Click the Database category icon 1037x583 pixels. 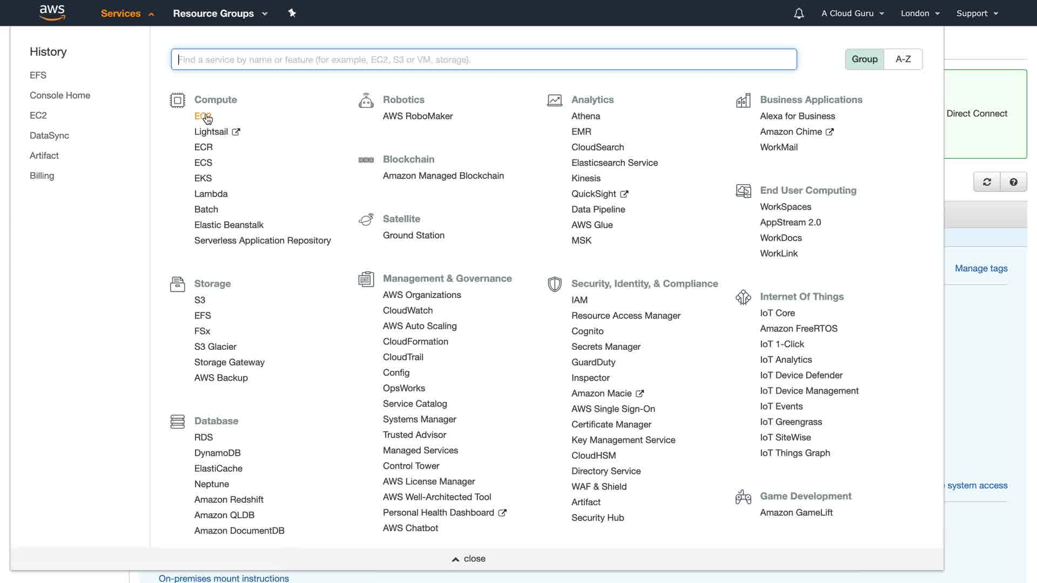177,422
